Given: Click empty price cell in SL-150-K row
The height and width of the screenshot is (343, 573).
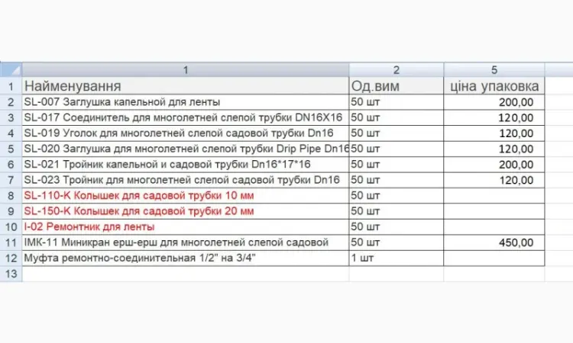Looking at the screenshot, I should [494, 211].
